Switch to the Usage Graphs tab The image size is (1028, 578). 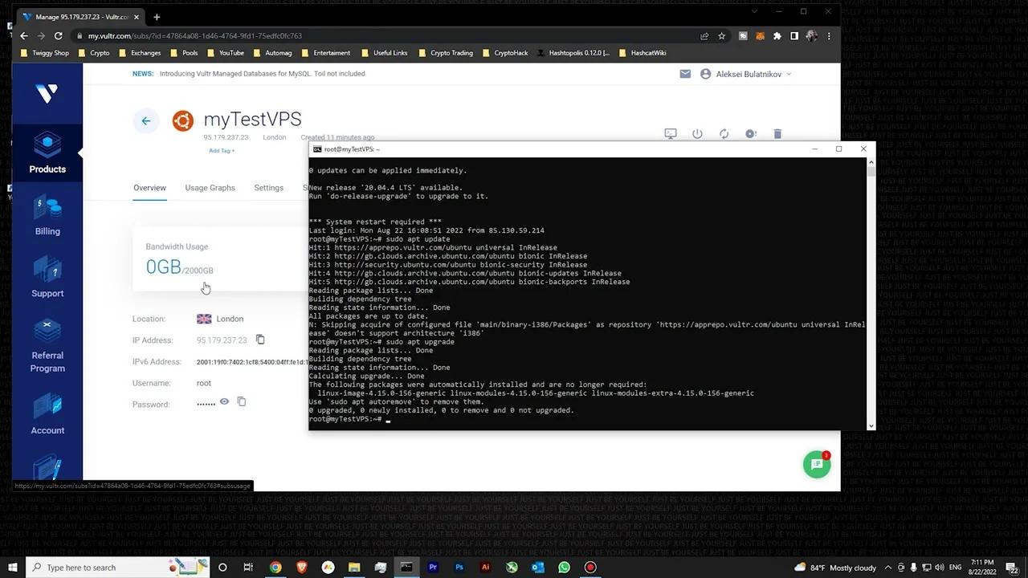coord(210,188)
